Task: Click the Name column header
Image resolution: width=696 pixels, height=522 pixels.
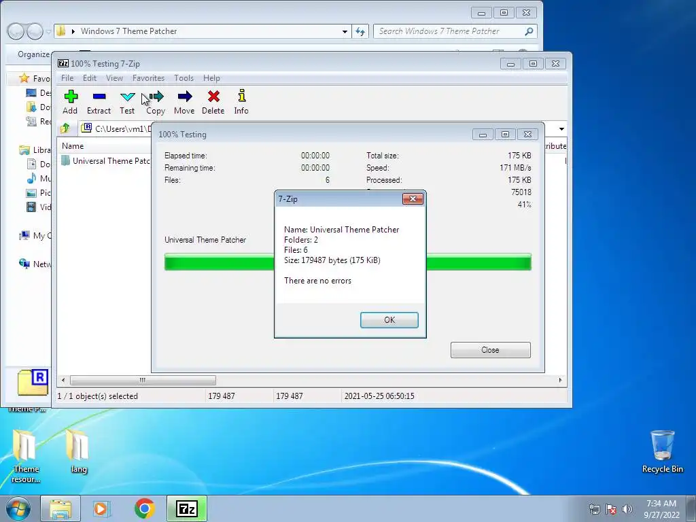Action: tap(73, 146)
